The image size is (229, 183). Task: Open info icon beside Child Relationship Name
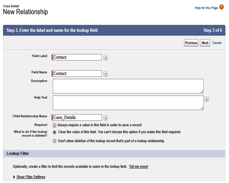[106, 118]
